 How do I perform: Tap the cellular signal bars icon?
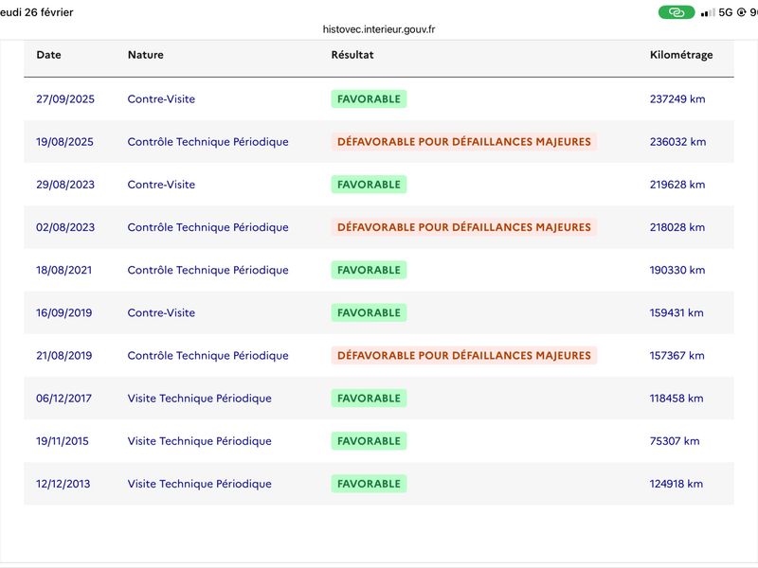point(708,12)
